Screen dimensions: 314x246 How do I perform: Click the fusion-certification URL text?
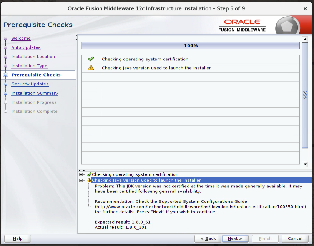[x=200, y=207]
